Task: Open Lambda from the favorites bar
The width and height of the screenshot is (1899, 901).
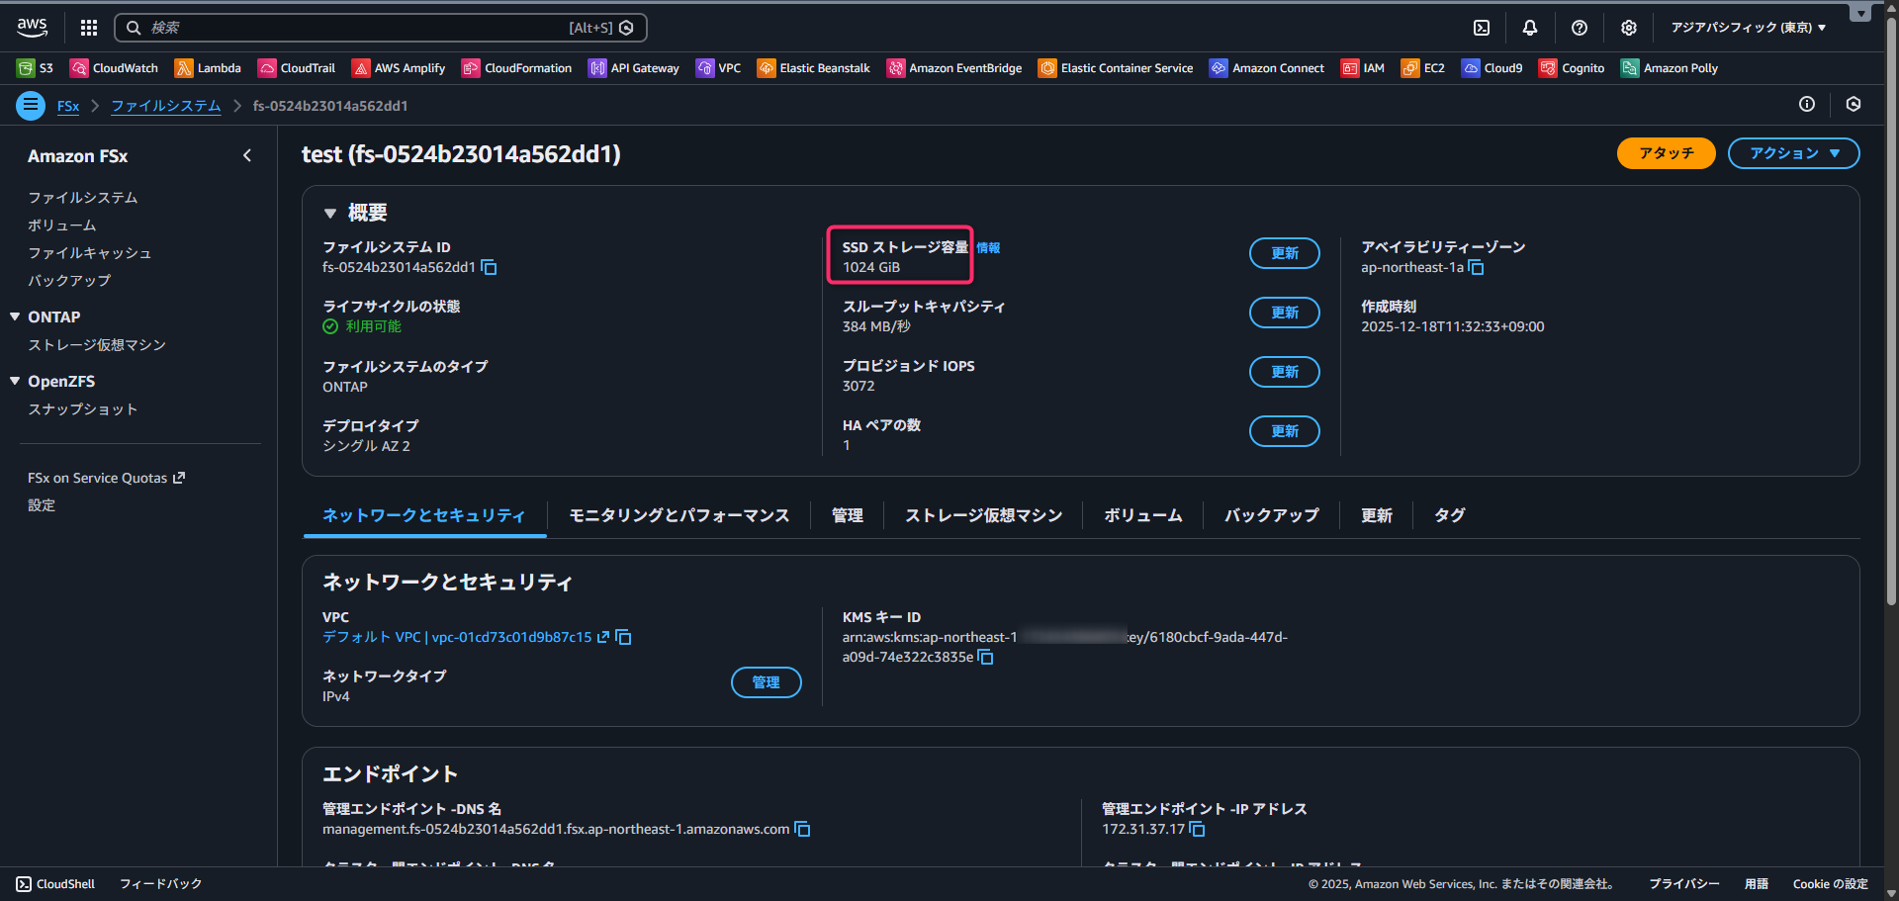Action: (208, 68)
